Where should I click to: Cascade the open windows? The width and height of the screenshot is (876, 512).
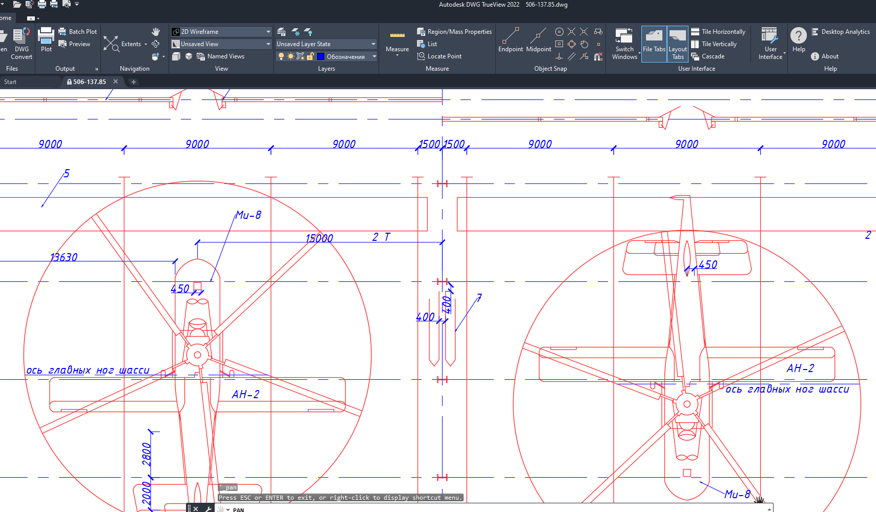pos(707,56)
